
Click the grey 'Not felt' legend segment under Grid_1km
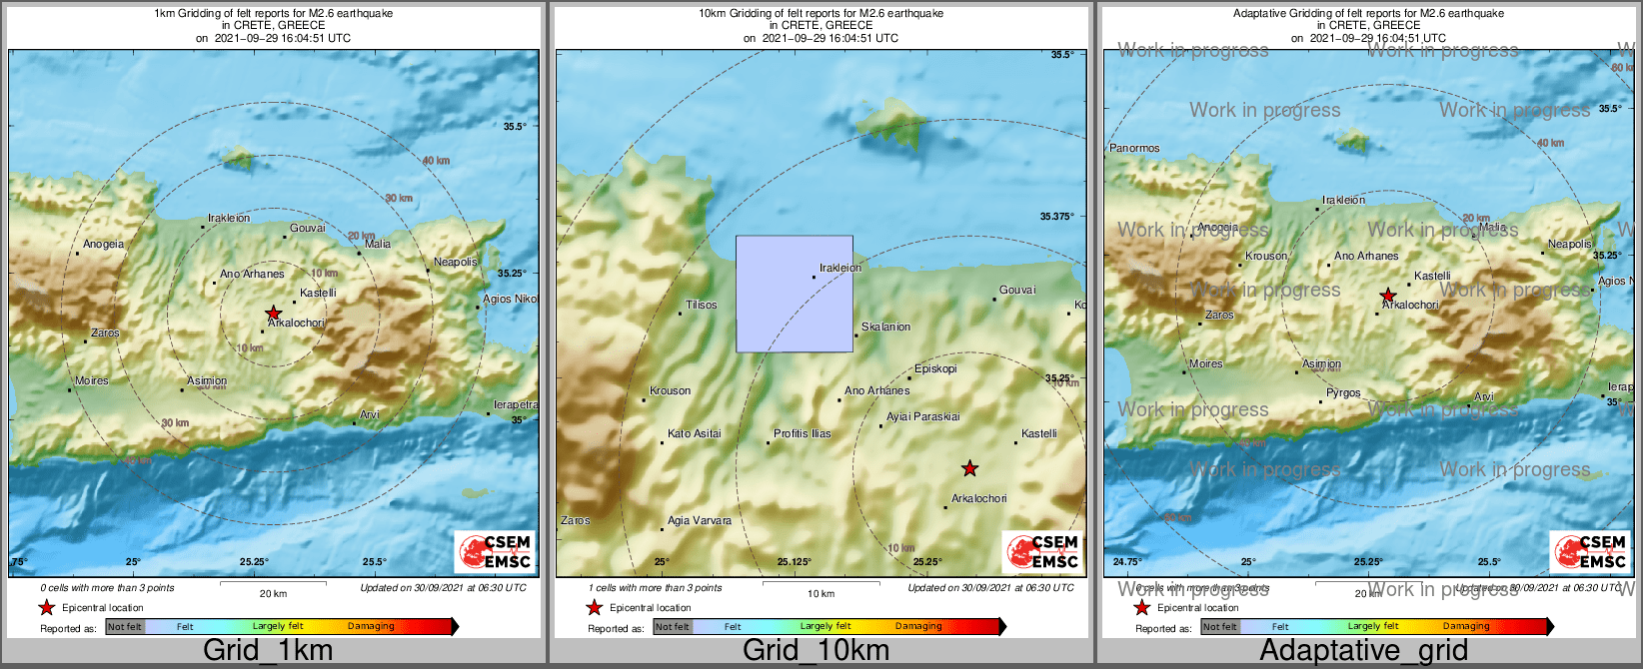(x=125, y=626)
